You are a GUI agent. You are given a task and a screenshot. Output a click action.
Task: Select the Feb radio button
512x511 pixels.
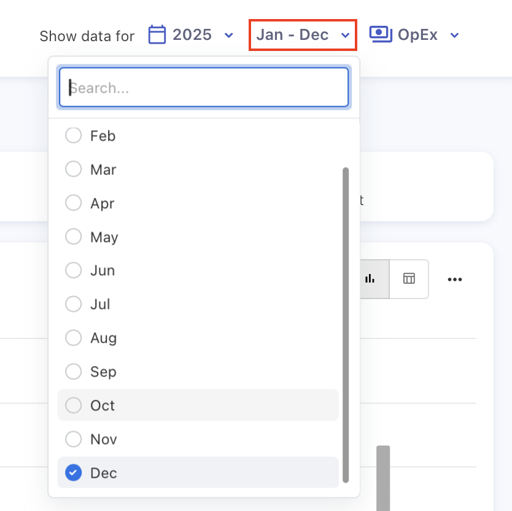[74, 135]
